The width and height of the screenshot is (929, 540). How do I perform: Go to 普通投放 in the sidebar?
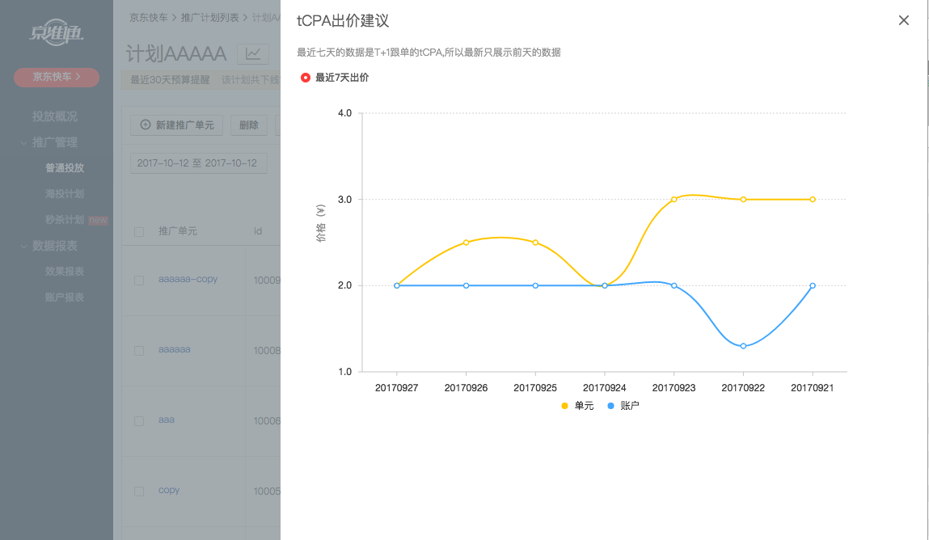coord(65,168)
